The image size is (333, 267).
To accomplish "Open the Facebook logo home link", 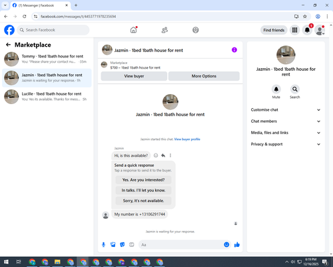I will tap(9, 30).
